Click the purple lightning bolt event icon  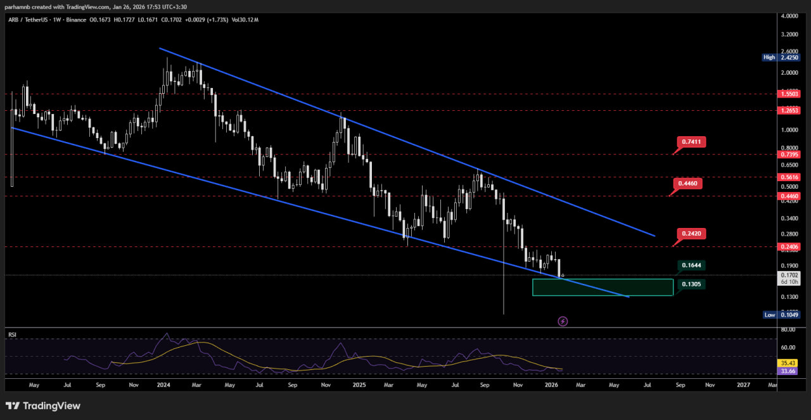pos(563,321)
